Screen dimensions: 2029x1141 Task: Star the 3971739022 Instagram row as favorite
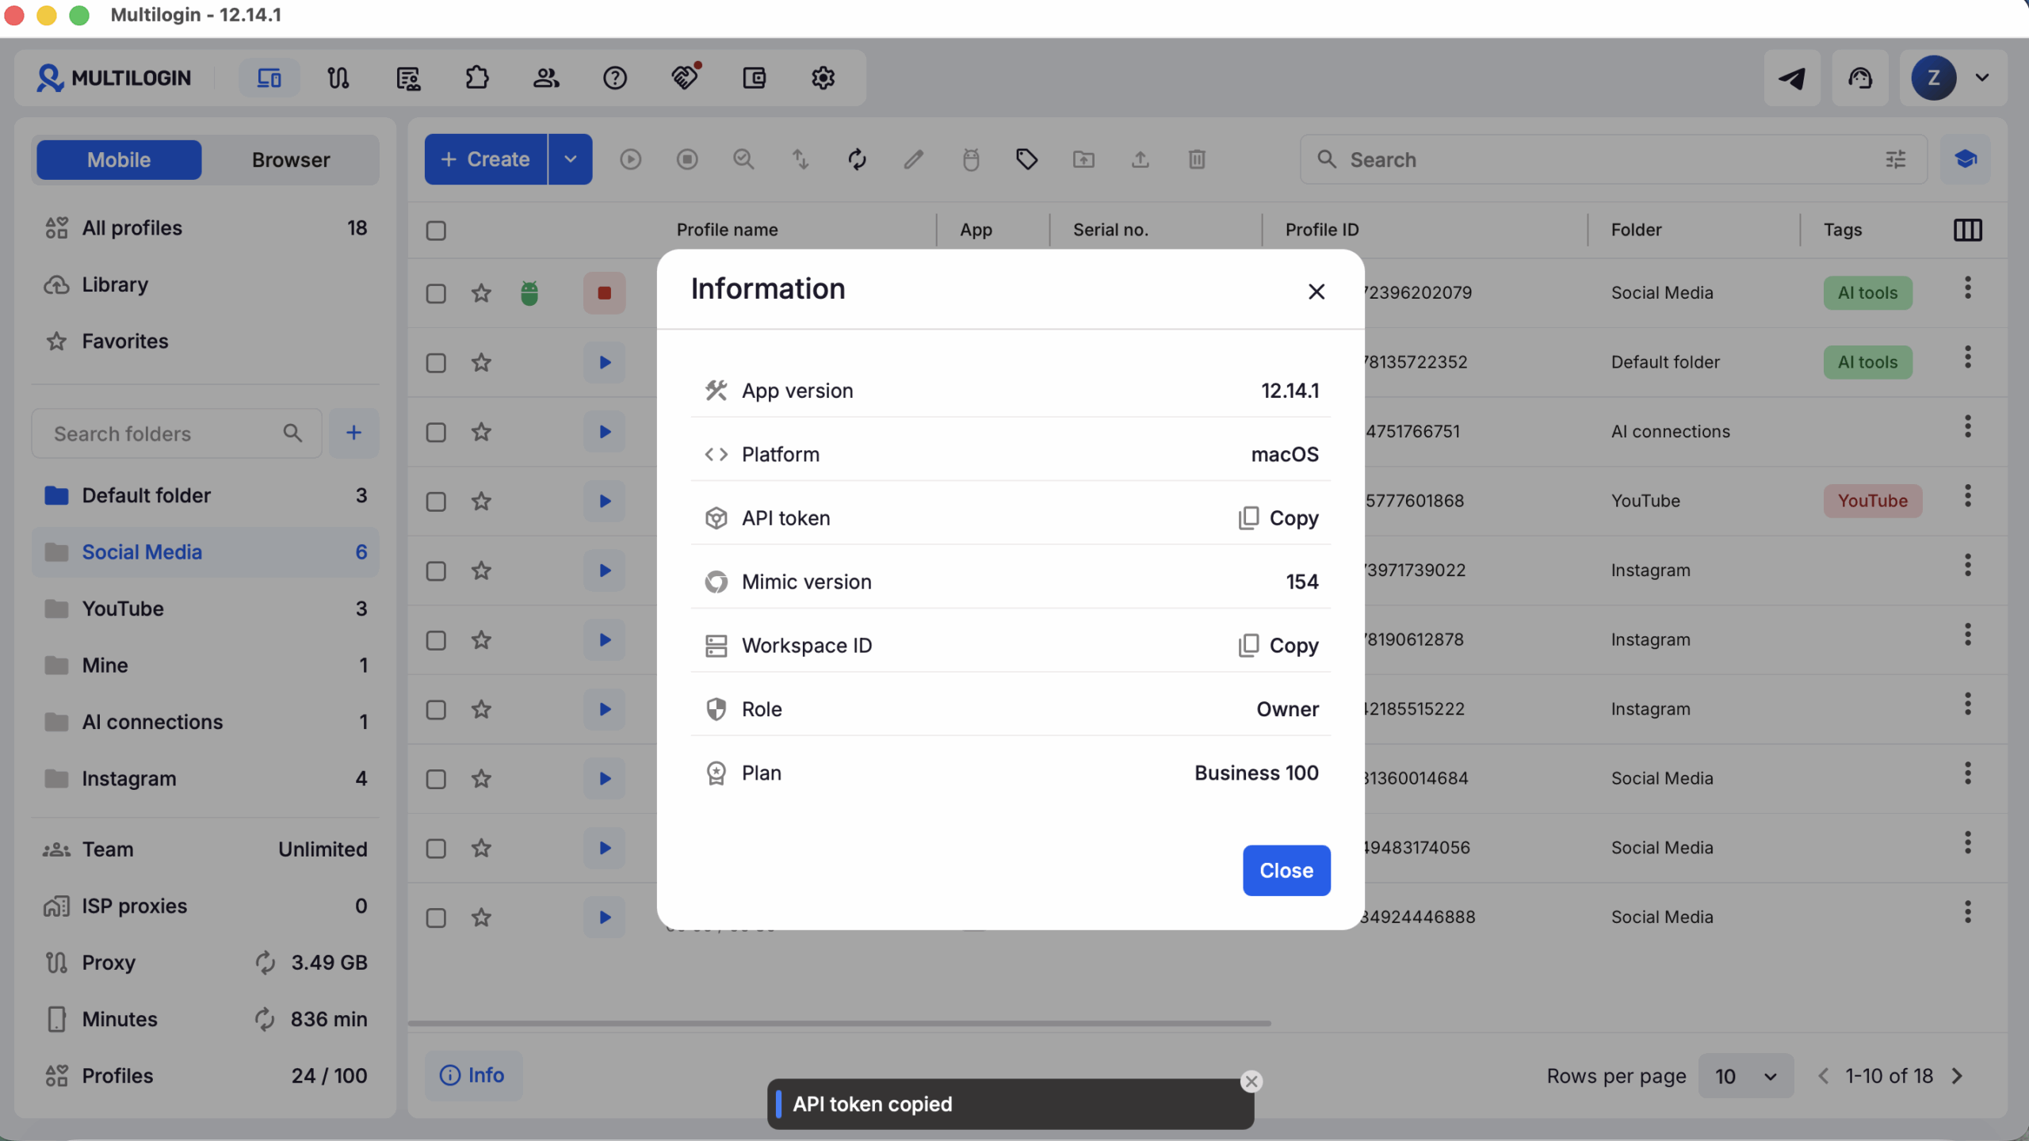481,570
